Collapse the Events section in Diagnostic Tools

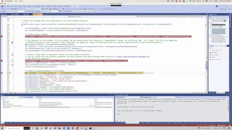point(210,23)
